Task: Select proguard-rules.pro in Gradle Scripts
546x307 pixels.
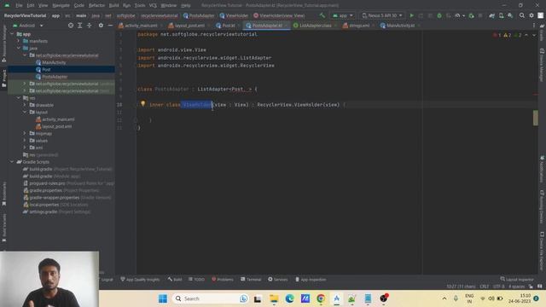Action: (47, 183)
